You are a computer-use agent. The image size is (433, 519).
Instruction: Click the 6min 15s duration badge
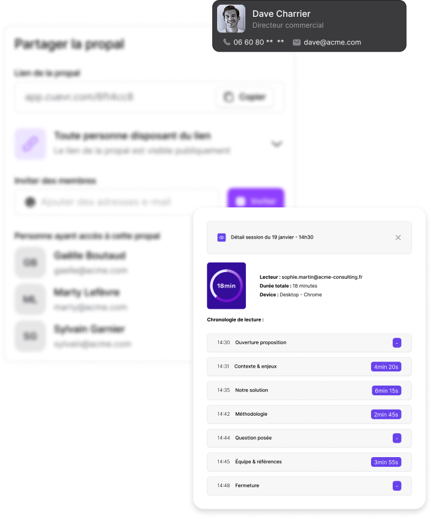tap(386, 390)
